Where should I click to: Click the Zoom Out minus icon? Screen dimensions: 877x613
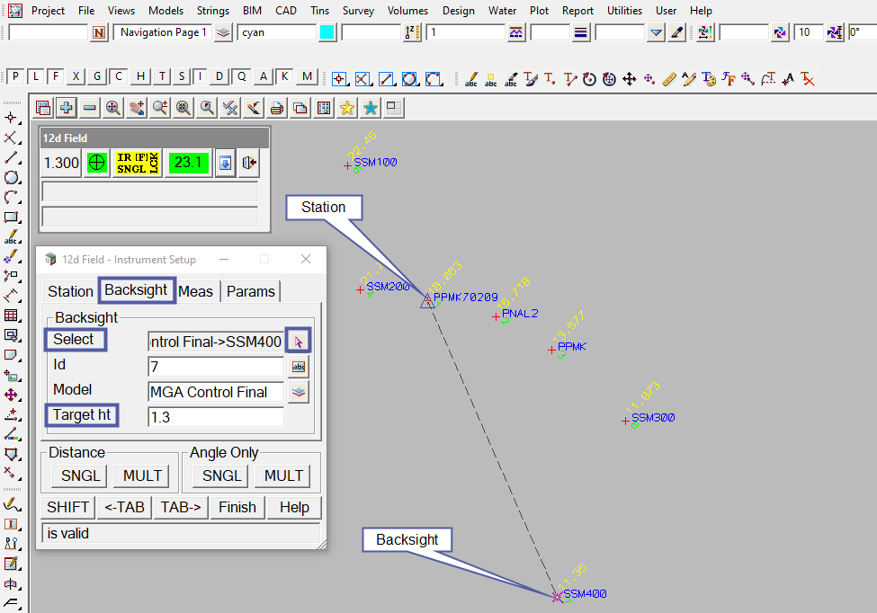coord(90,108)
